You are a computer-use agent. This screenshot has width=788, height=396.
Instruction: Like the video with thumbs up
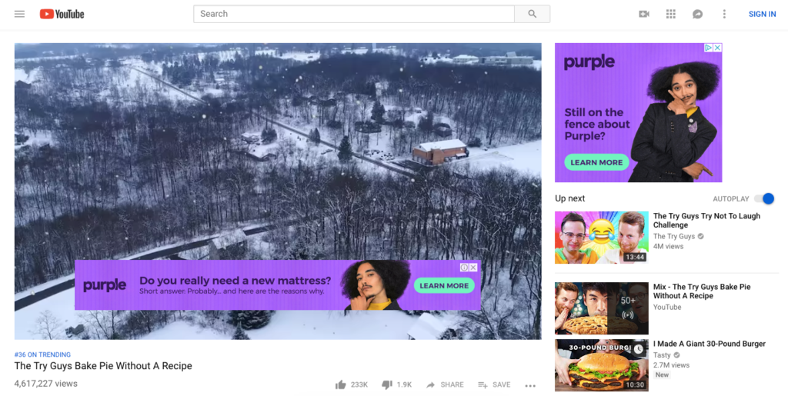pos(341,384)
